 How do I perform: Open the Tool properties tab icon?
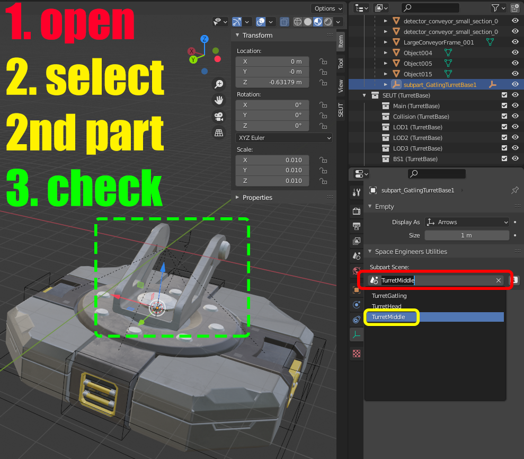tap(357, 192)
